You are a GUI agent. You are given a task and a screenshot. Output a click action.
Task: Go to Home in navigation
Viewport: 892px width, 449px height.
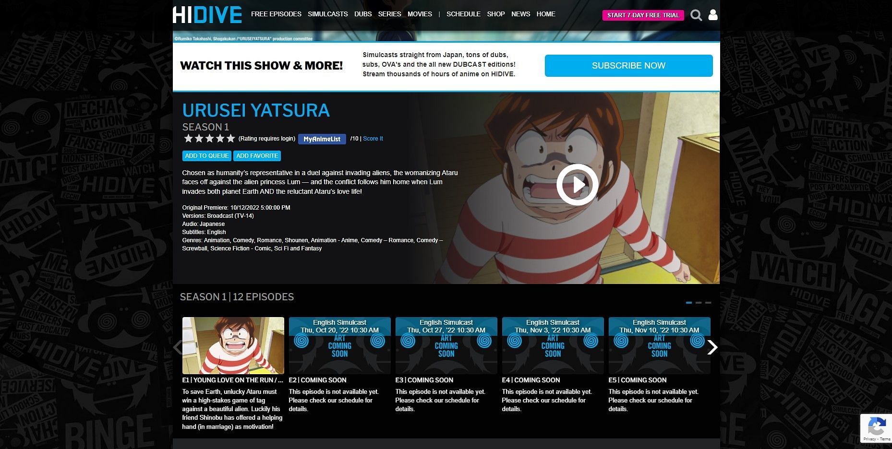click(546, 14)
